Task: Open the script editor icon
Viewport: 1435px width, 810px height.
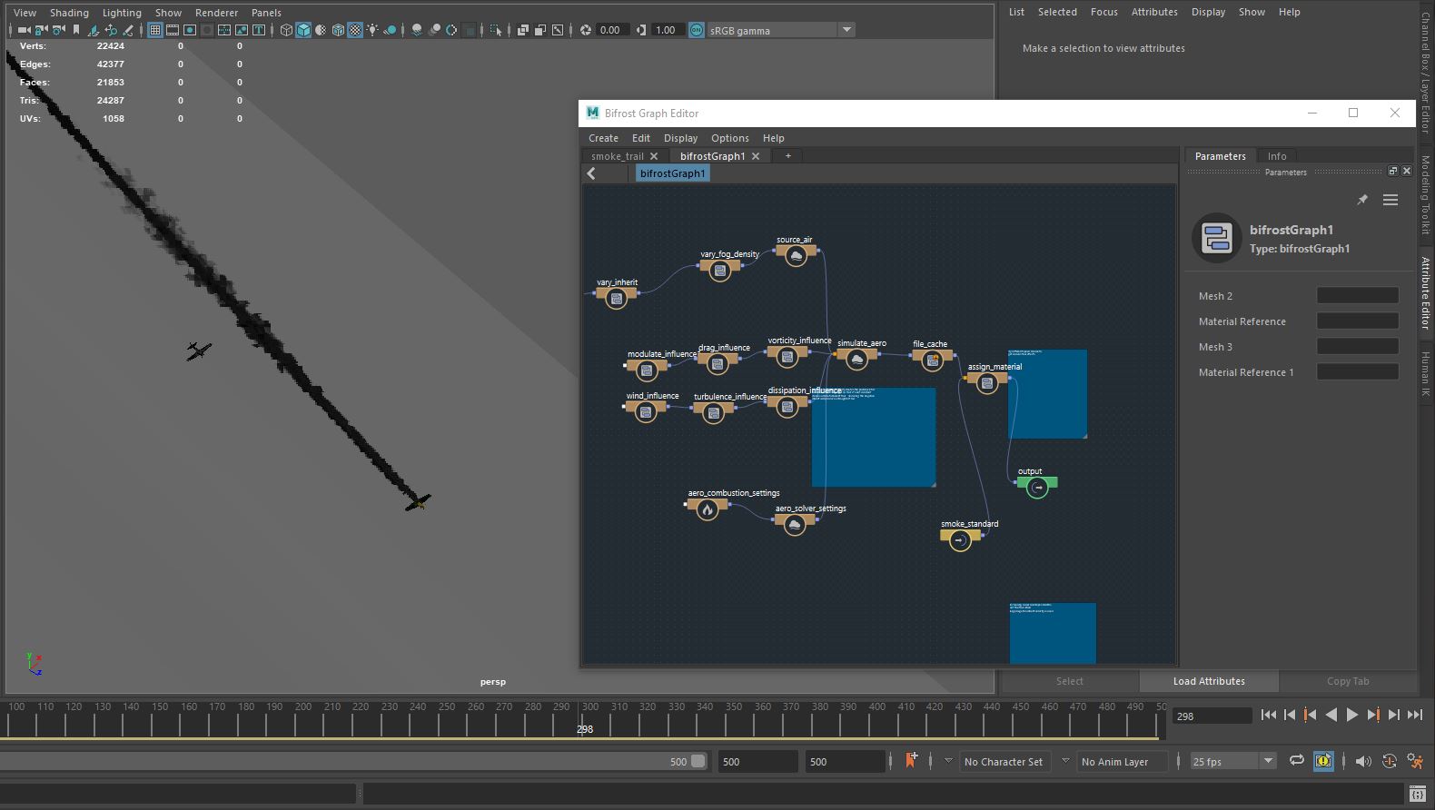Action: pyautogui.click(x=1417, y=795)
